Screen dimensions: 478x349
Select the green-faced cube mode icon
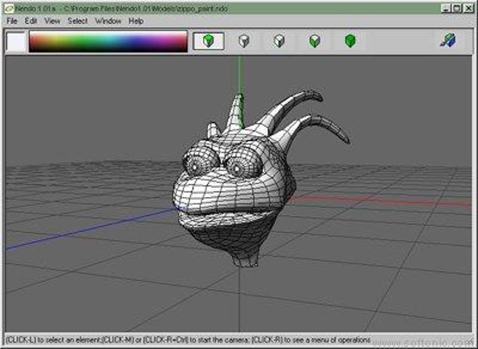(315, 41)
